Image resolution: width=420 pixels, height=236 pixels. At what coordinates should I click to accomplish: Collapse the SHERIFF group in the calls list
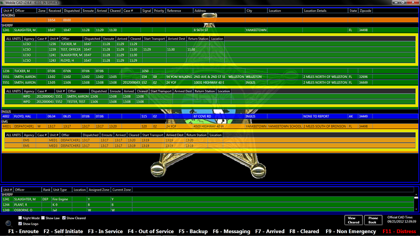[8, 24]
